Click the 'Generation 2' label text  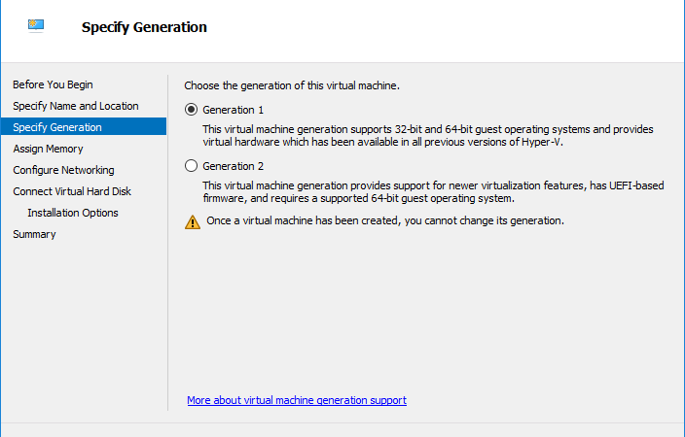point(234,166)
